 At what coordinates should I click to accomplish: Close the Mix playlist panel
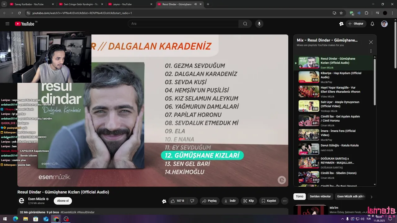click(371, 42)
